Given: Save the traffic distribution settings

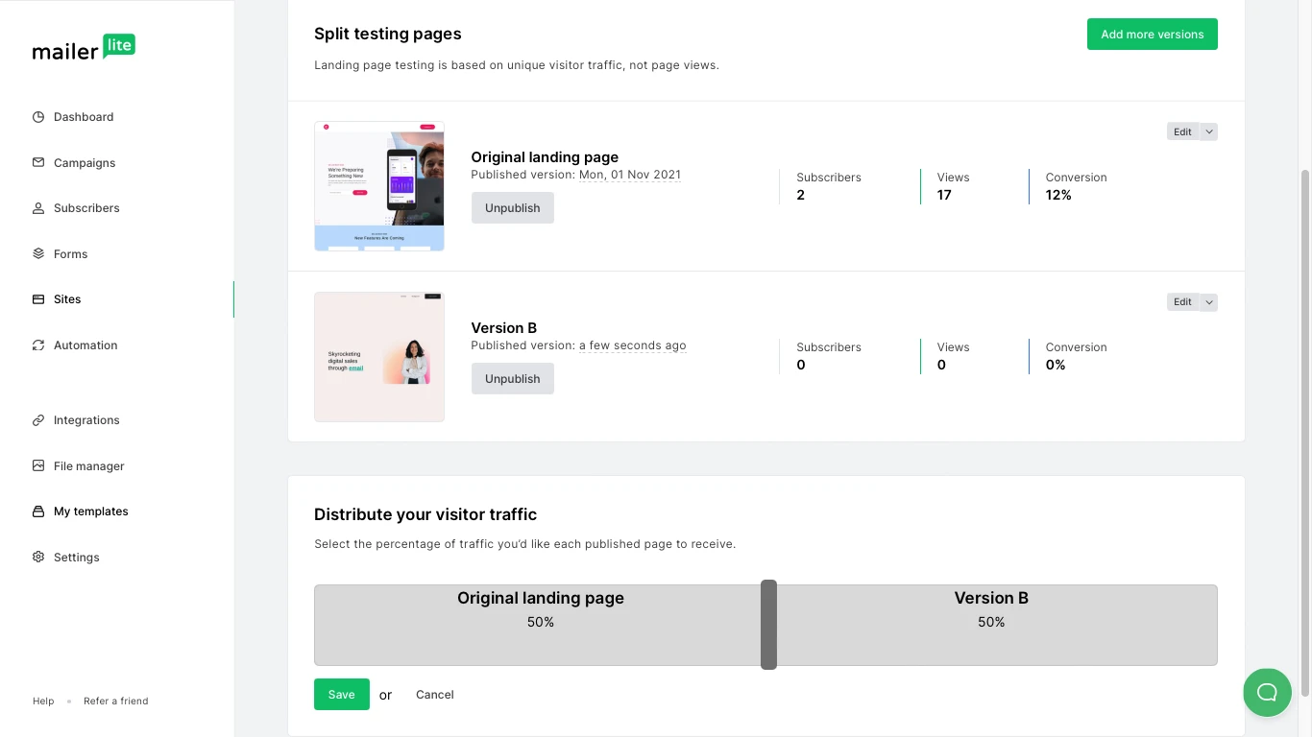Looking at the screenshot, I should click(341, 695).
